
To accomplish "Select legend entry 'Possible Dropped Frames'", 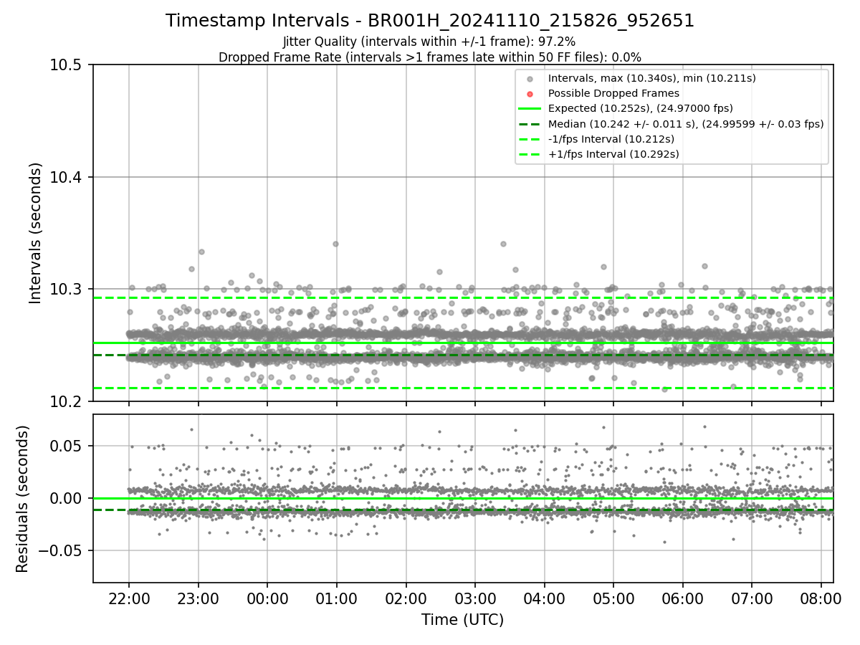I will tap(613, 93).
